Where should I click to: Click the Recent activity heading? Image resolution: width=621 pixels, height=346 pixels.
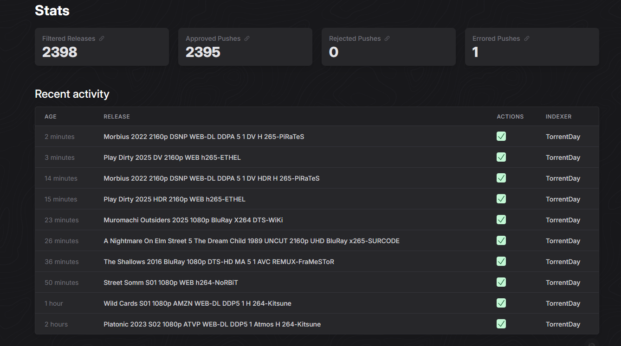click(x=72, y=94)
